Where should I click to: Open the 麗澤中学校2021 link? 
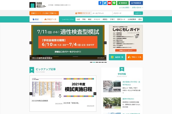pyautogui.click(x=128, y=99)
